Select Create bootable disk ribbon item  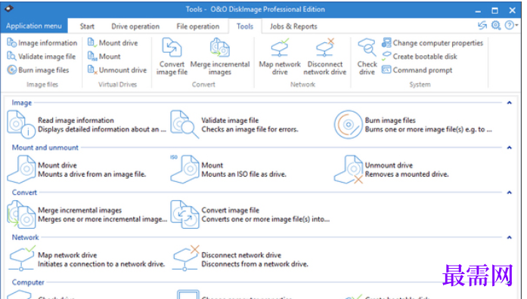point(420,57)
